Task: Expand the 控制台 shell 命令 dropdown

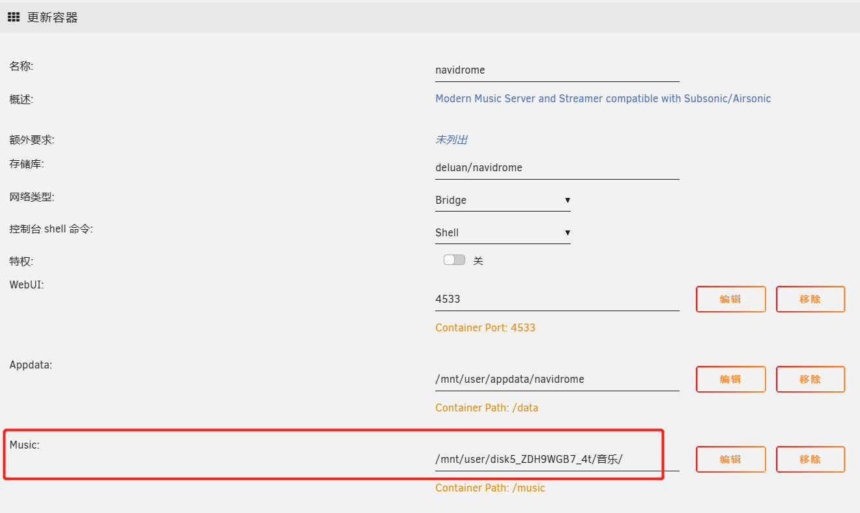Action: (502, 233)
